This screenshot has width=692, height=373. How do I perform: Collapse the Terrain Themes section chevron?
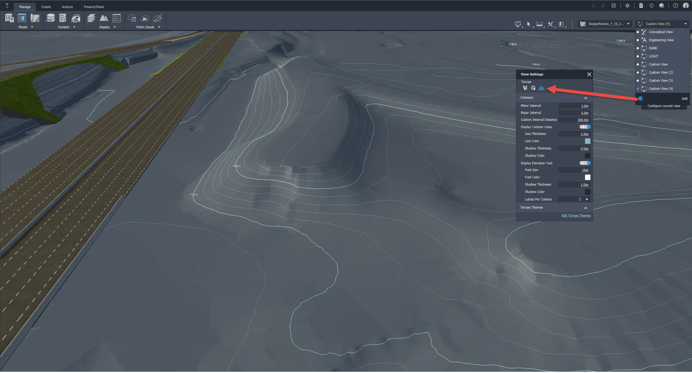[586, 208]
